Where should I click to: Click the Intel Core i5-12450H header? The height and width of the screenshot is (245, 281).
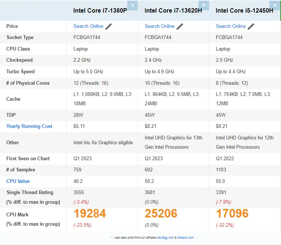pos(244,10)
